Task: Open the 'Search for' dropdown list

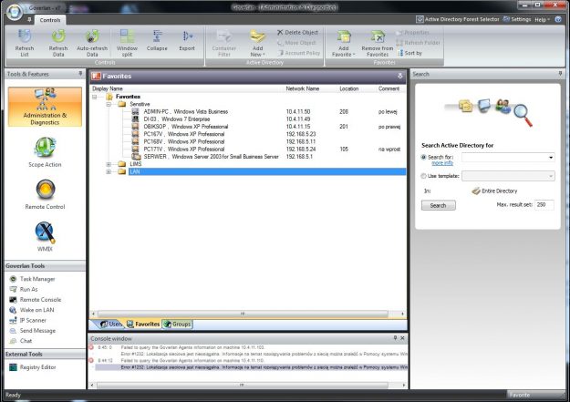Action: (551, 157)
